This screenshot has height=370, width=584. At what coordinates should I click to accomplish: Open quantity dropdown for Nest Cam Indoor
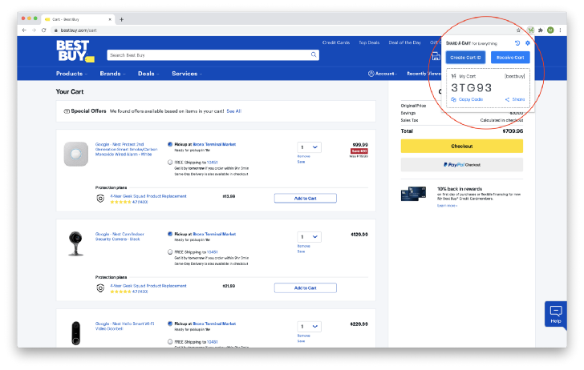(x=309, y=237)
